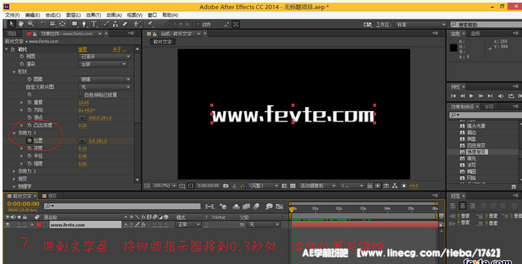Left-align paragraph text
522x264 pixels.
pyautogui.click(x=453, y=206)
